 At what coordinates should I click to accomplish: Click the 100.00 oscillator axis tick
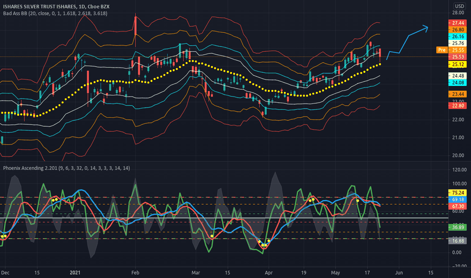pos(459,183)
